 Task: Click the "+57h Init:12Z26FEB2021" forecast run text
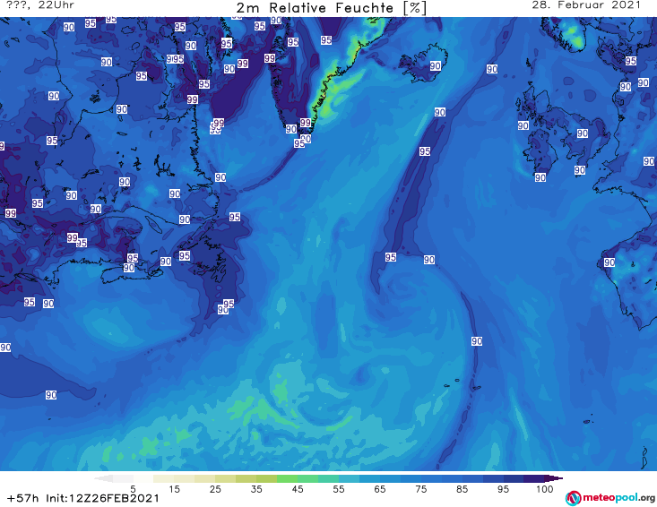(83, 498)
